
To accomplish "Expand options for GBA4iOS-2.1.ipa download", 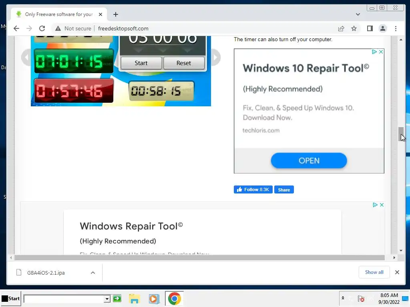I will point(93,273).
